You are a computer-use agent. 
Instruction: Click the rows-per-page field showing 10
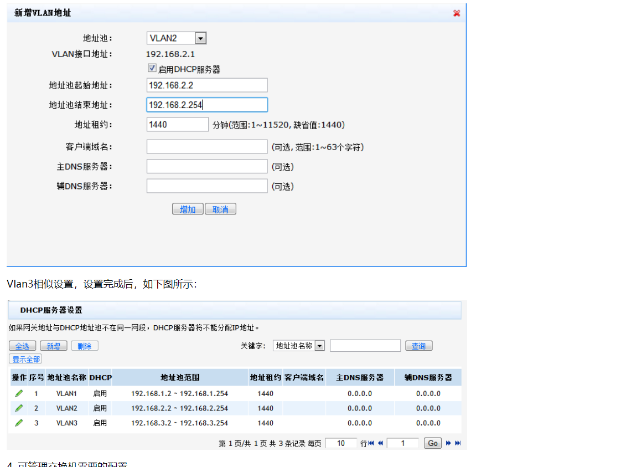pos(341,443)
